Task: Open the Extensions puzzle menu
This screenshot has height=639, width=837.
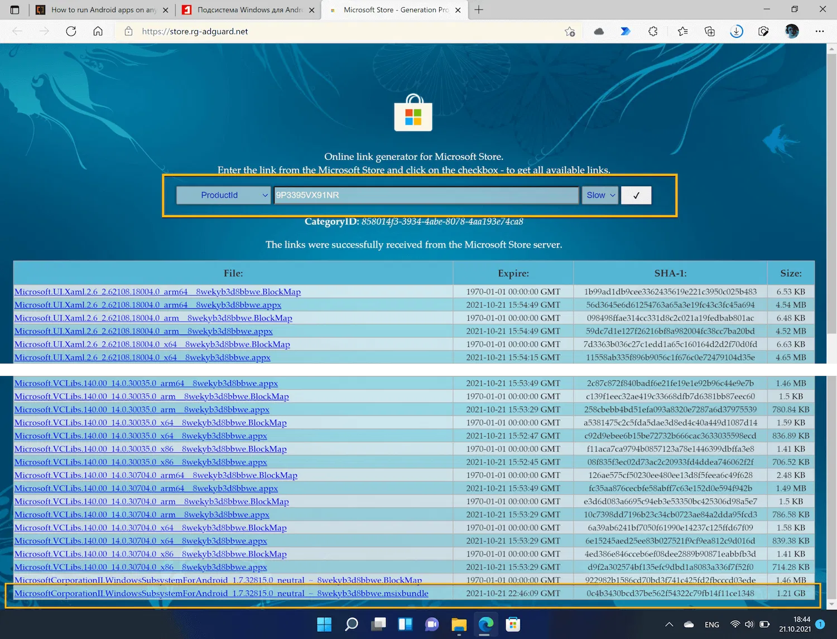Action: [653, 32]
